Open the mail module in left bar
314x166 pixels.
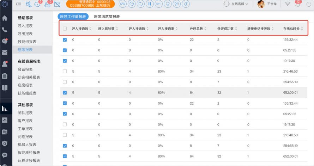pos(5,53)
